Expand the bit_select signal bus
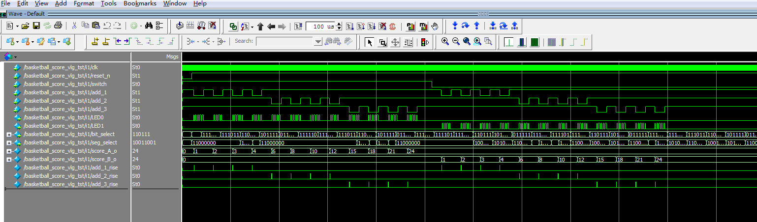Viewport: 757px width, 222px height. click(x=9, y=134)
